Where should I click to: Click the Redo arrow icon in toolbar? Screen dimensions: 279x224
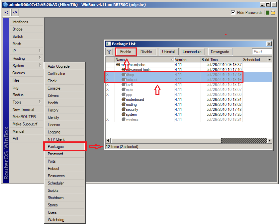tap(15, 13)
